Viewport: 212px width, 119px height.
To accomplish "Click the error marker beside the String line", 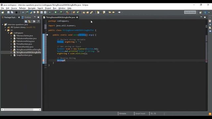I will pyautogui.click(x=43, y=60).
